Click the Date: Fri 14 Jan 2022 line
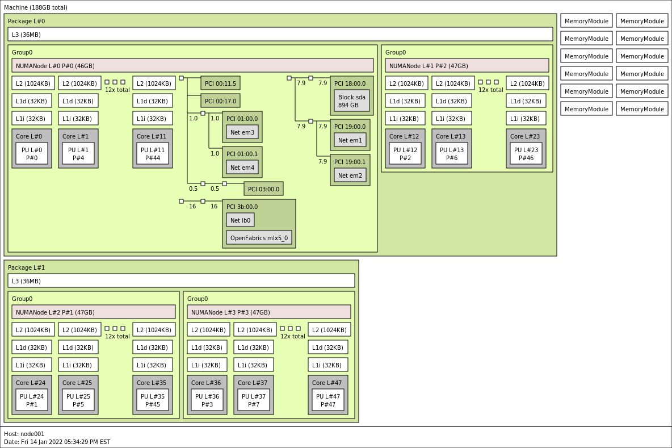This screenshot has width=672, height=448. 57,442
